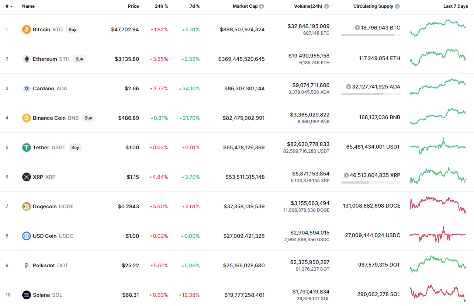Click Solana supply 290,662,278 SOL
Screen dimensions: 474x306
[379, 294]
